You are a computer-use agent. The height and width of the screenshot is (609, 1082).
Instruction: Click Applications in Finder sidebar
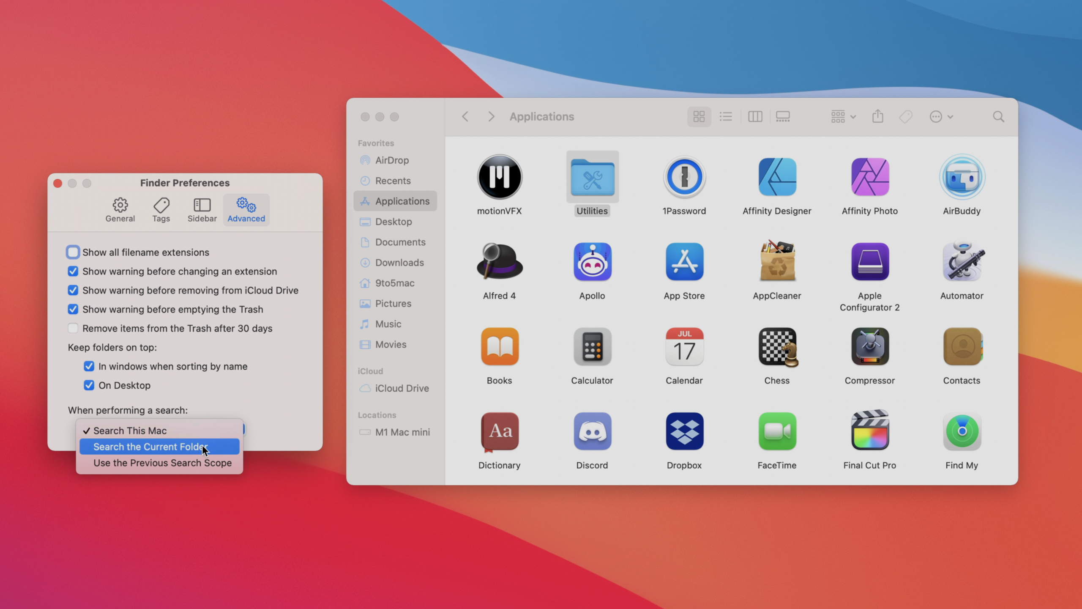coord(402,200)
